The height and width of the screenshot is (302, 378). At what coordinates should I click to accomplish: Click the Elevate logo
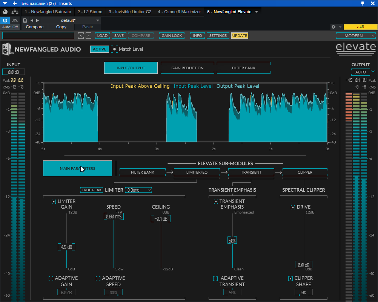coord(356,49)
